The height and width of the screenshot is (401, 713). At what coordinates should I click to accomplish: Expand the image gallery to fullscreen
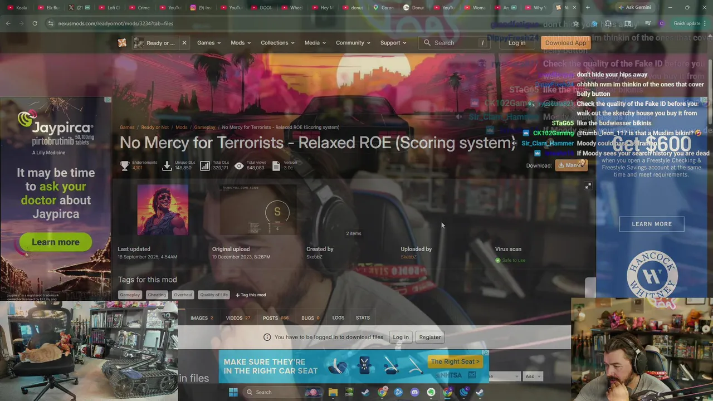pyautogui.click(x=588, y=186)
